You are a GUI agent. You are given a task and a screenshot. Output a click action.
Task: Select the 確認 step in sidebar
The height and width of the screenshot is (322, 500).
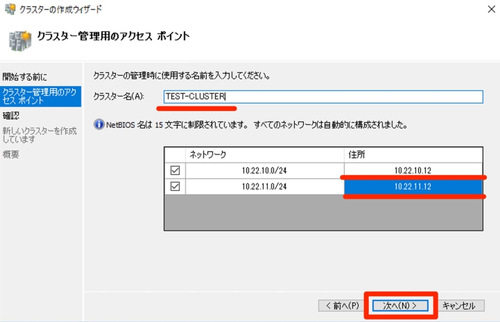pos(11,116)
